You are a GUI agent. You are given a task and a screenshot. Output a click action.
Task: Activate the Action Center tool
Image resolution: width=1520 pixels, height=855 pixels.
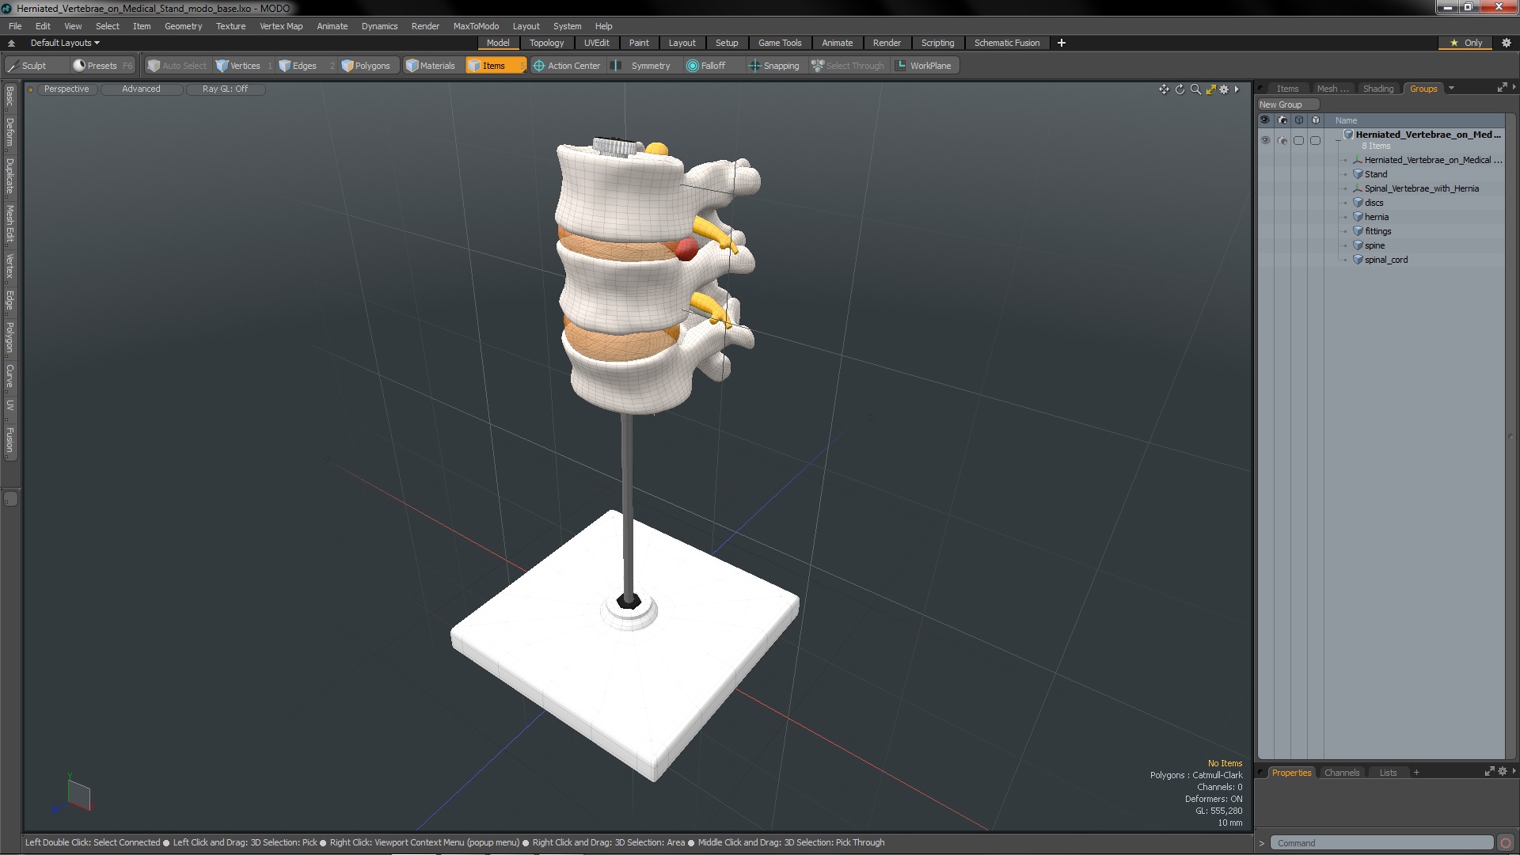tap(567, 66)
